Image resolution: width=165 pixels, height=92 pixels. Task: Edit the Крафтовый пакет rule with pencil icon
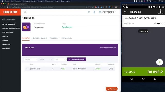click(110, 69)
